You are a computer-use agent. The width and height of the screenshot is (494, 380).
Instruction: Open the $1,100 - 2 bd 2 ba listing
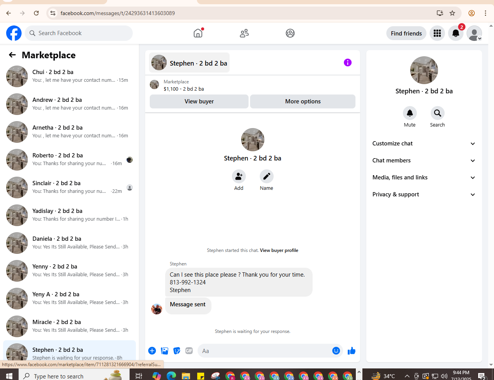(184, 89)
